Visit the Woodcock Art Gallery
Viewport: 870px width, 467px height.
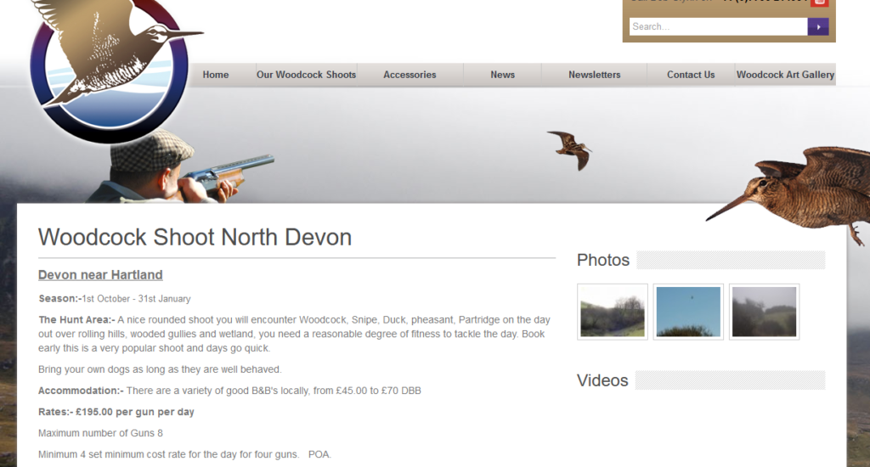click(785, 75)
